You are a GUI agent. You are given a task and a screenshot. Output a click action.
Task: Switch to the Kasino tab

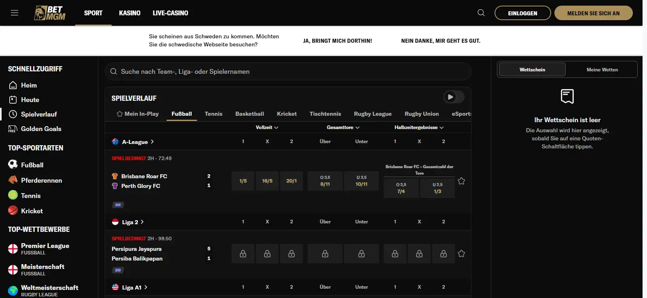[x=130, y=13]
